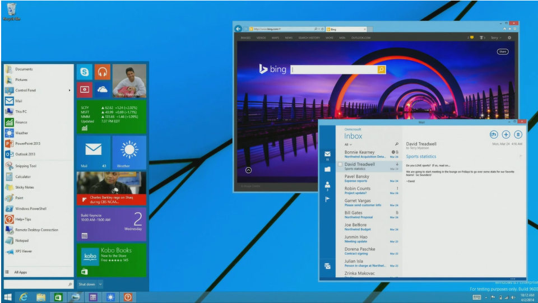Click inside the Bing search field
Viewport: 538px width, 303px height.
334,69
